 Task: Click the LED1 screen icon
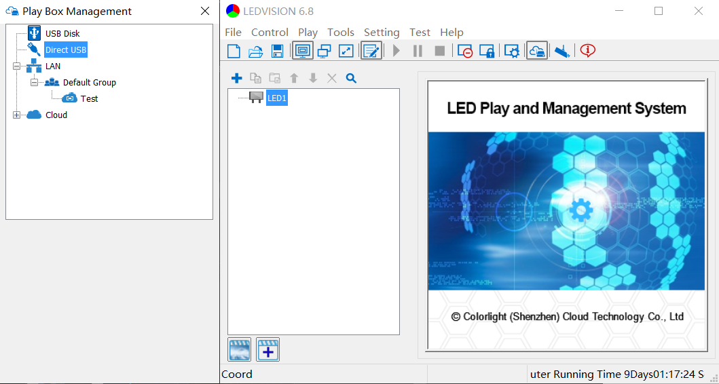coord(256,97)
